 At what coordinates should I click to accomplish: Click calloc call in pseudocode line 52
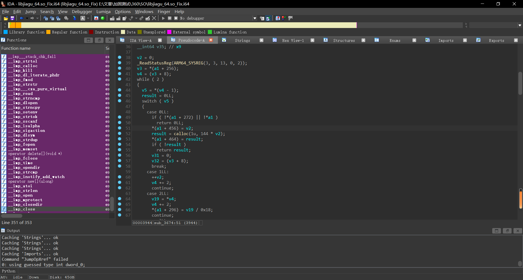(x=181, y=134)
